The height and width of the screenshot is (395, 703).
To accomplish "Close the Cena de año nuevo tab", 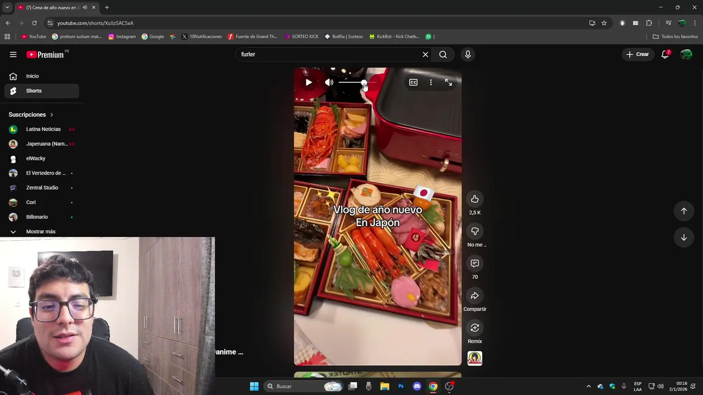I will [94, 8].
